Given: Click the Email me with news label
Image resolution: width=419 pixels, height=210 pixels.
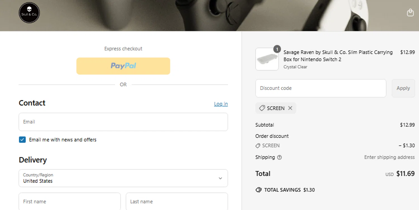Looking at the screenshot, I should click(x=63, y=140).
